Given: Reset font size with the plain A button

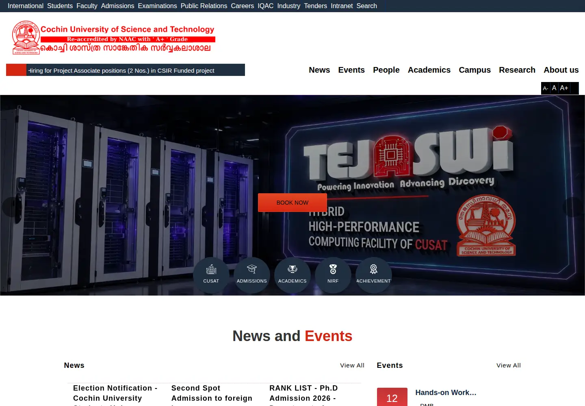Looking at the screenshot, I should [554, 88].
